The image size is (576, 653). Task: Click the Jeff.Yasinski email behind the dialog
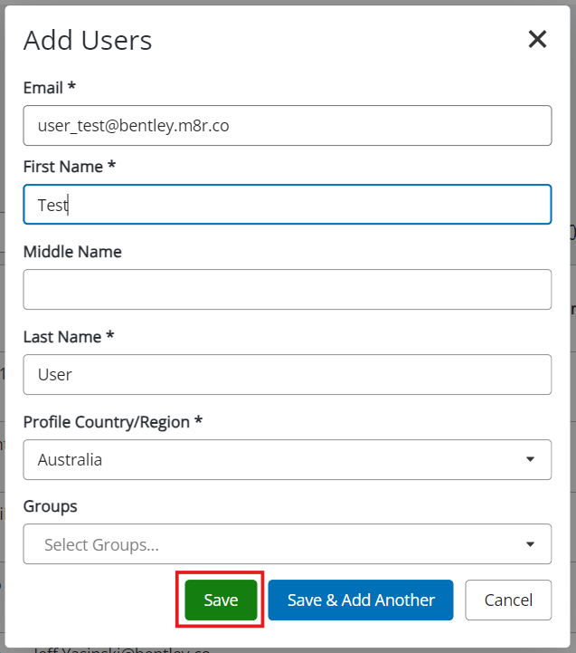click(120, 648)
